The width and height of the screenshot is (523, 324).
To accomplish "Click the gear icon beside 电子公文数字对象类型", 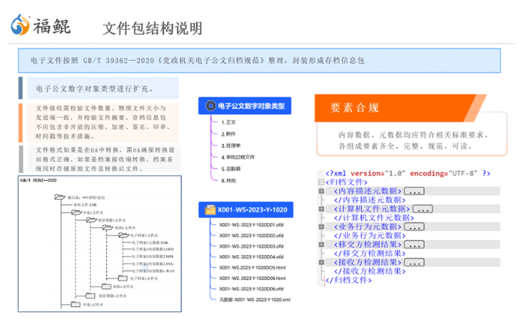I will coord(210,106).
